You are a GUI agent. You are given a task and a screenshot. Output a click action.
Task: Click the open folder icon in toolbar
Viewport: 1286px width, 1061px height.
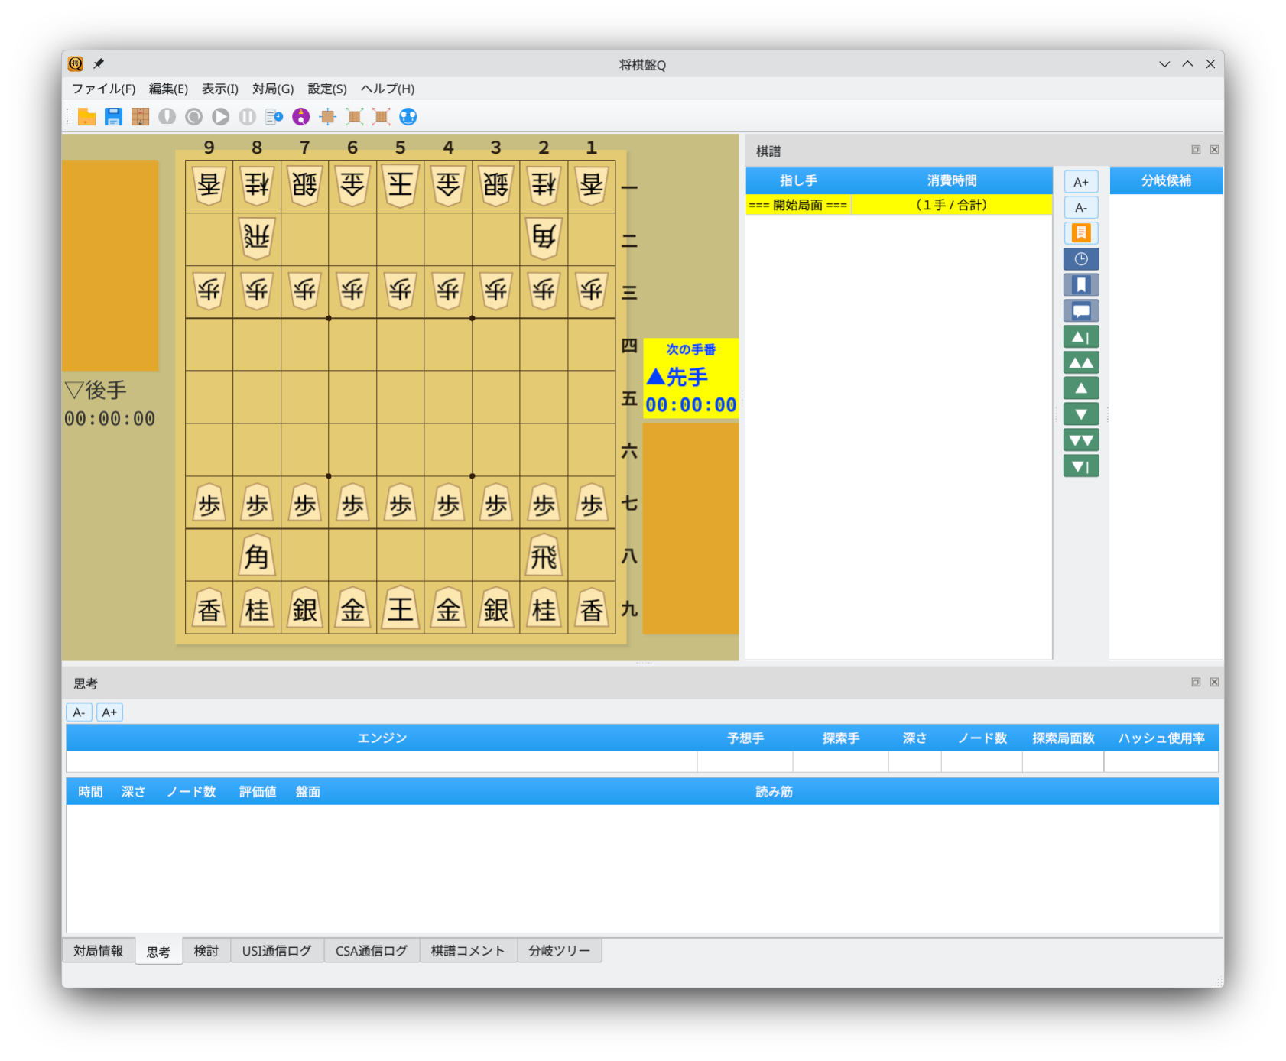tap(87, 117)
